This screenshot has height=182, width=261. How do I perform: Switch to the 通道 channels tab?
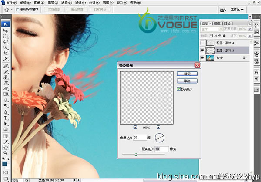[217, 24]
